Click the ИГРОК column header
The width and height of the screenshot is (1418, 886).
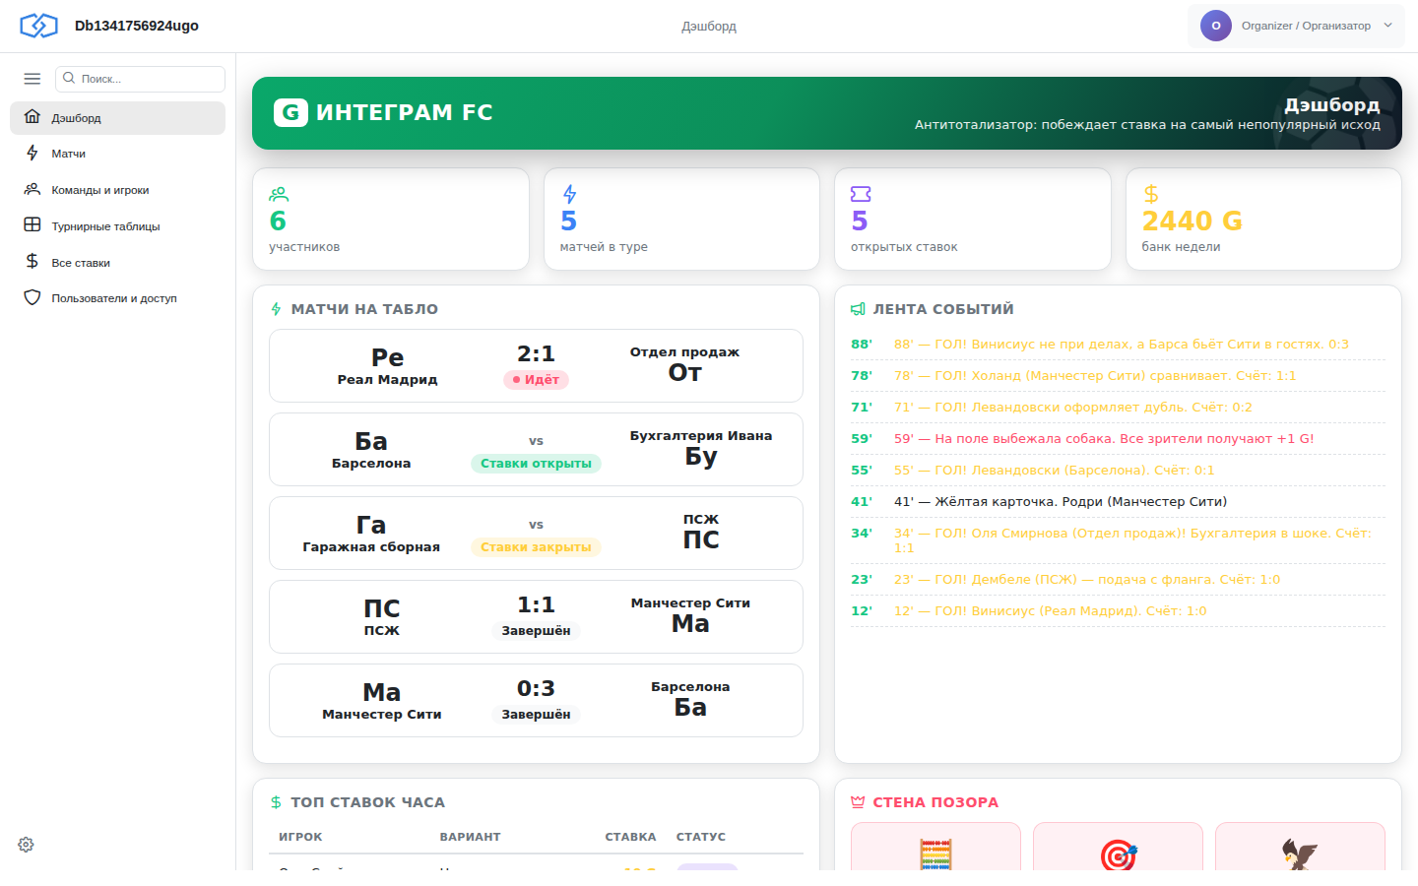[x=300, y=837]
